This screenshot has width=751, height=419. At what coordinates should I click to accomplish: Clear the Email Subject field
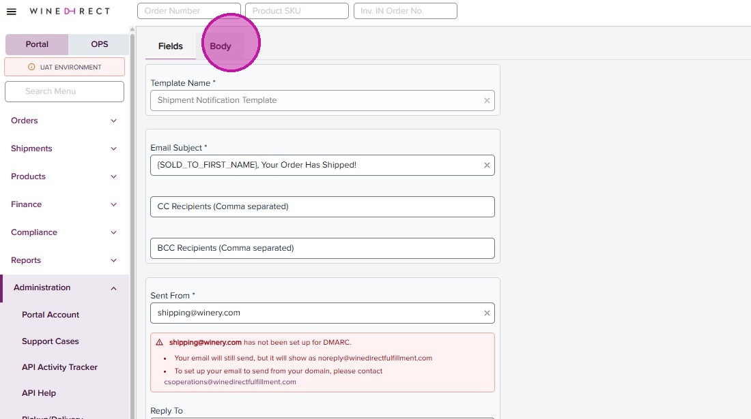coord(487,166)
